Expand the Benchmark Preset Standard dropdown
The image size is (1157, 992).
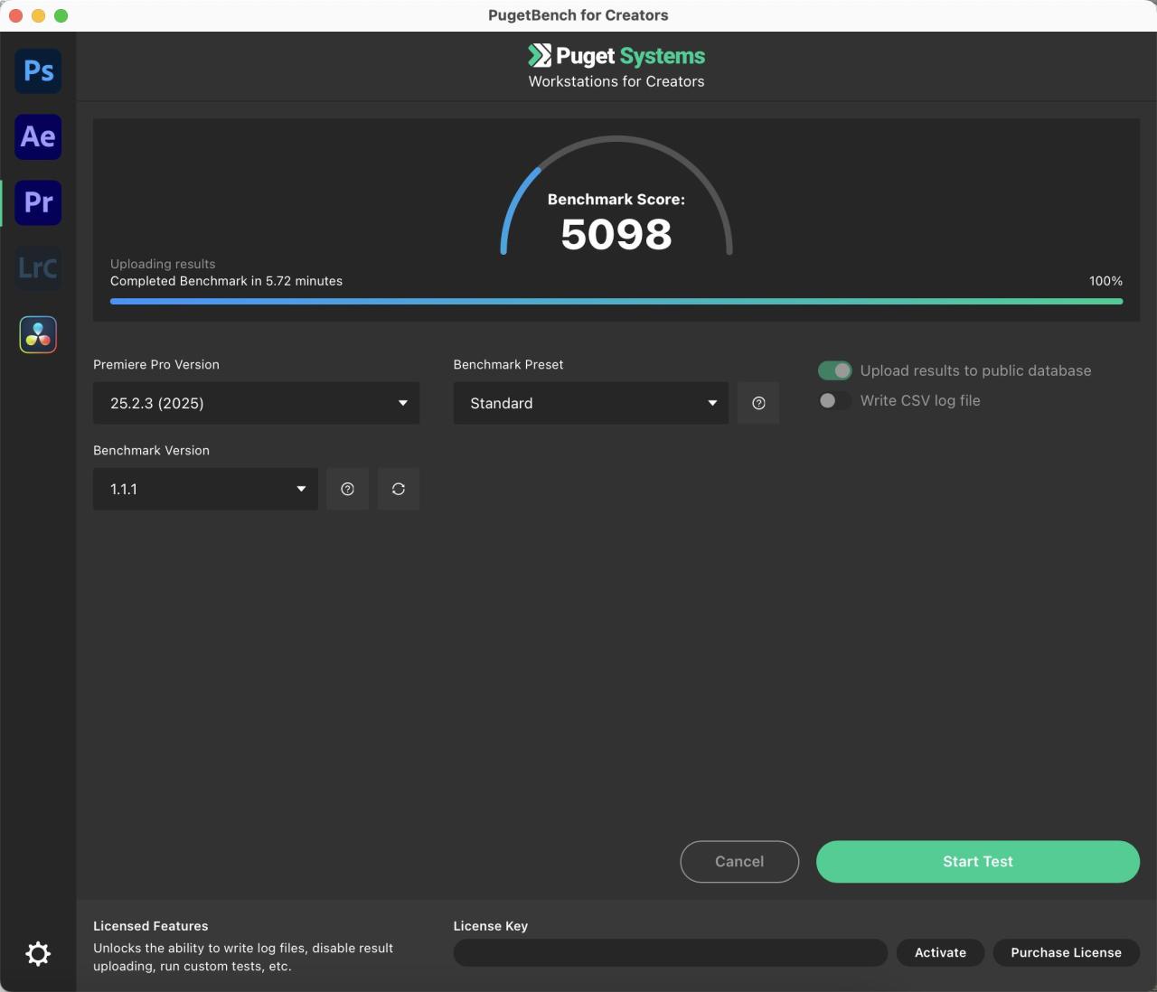coord(591,403)
